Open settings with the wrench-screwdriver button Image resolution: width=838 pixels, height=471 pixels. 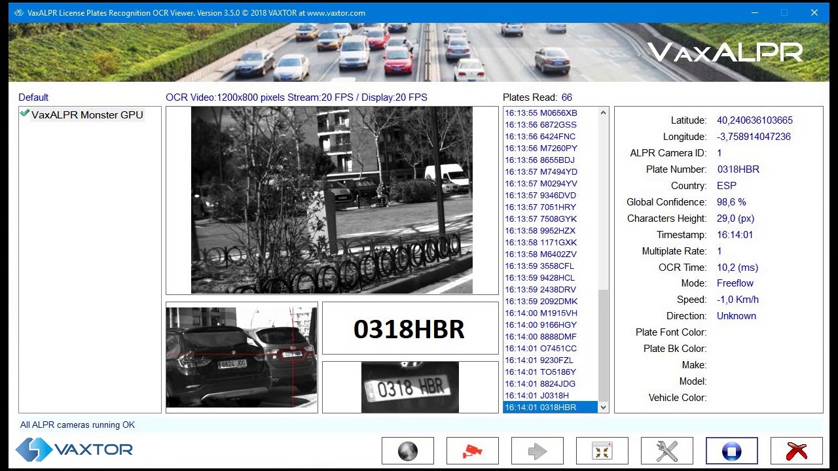tap(666, 451)
